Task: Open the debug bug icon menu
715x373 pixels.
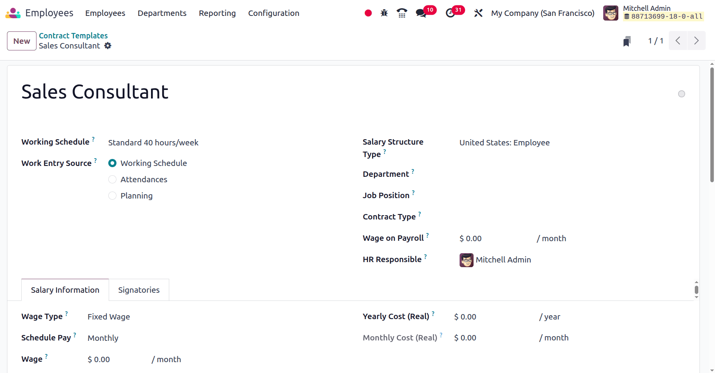Action: click(x=384, y=13)
